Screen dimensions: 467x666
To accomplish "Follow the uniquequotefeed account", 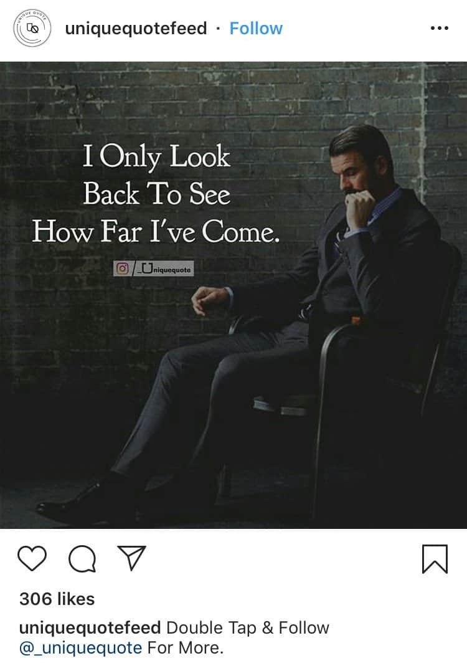I will coord(256,29).
